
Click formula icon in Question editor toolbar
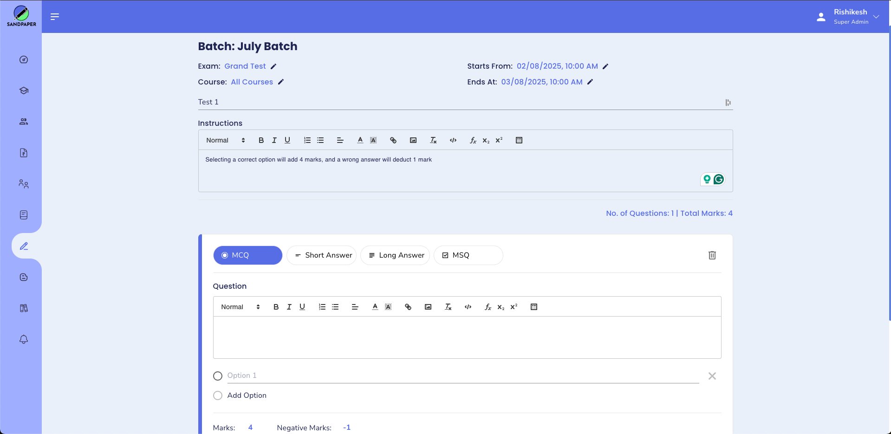pos(488,307)
